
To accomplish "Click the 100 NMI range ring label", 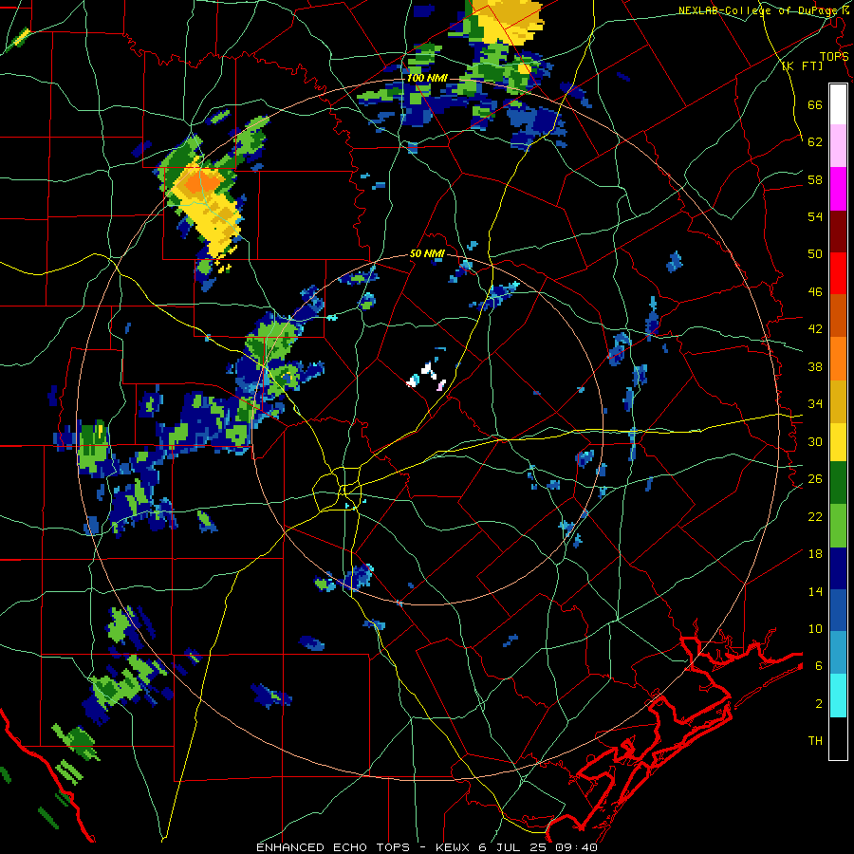I will pyautogui.click(x=427, y=78).
